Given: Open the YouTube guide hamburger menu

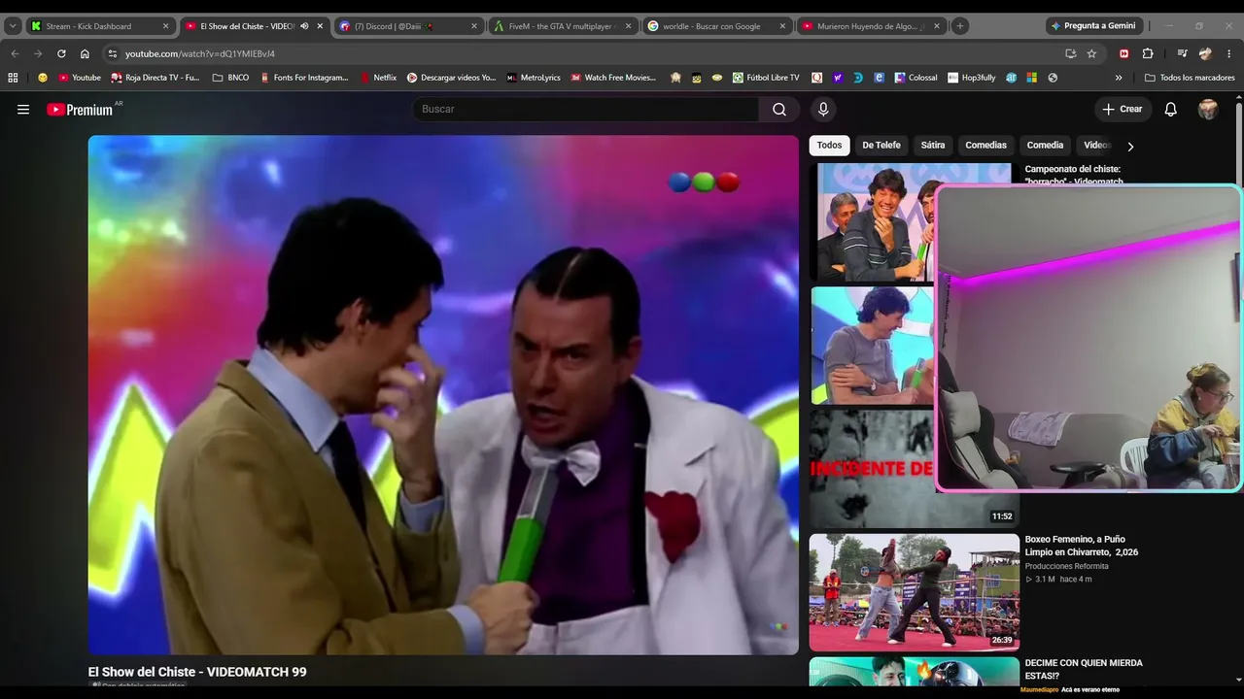Looking at the screenshot, I should [23, 110].
